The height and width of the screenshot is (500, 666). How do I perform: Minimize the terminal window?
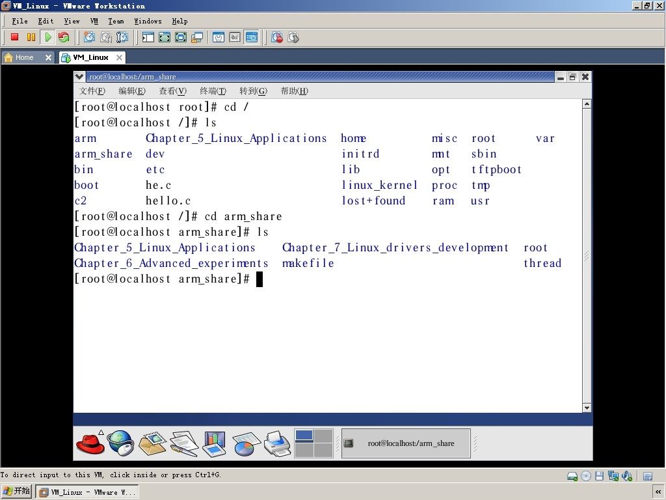[x=561, y=77]
